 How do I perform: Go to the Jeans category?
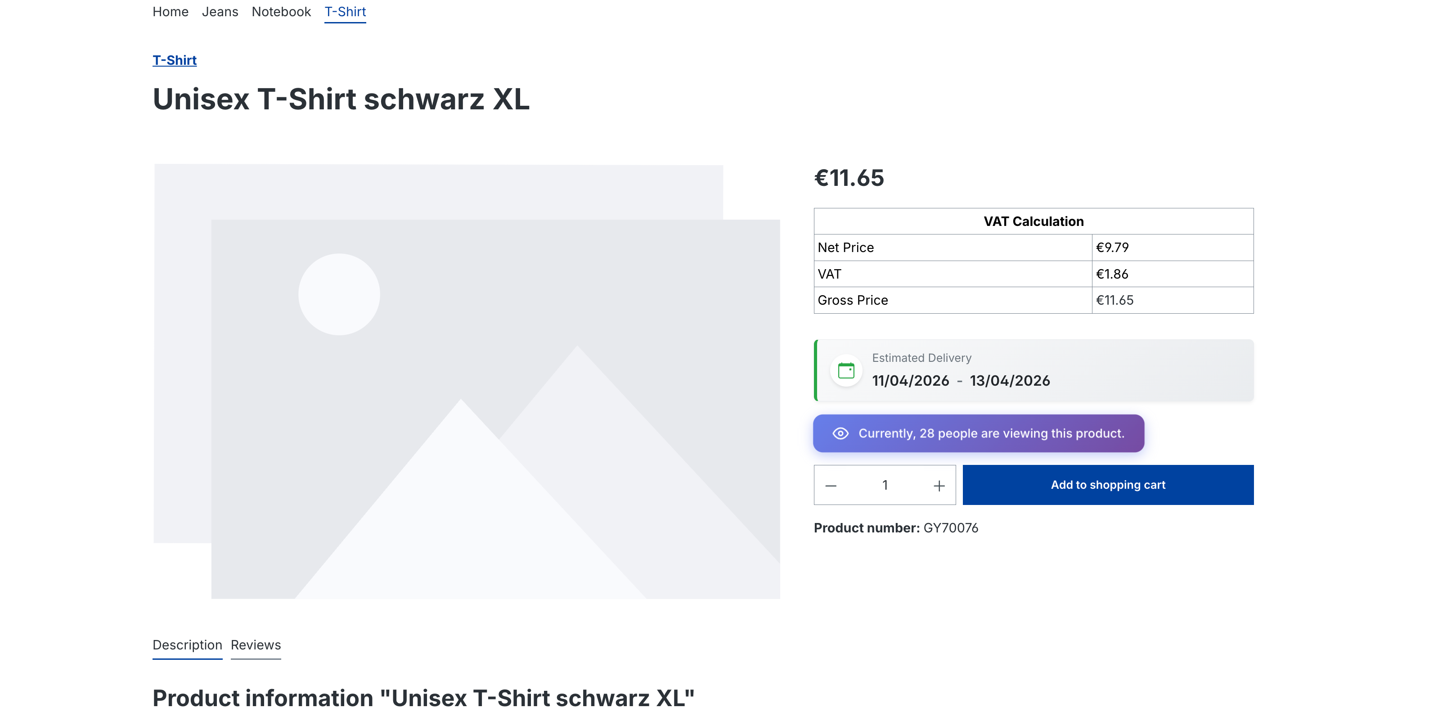point(220,12)
